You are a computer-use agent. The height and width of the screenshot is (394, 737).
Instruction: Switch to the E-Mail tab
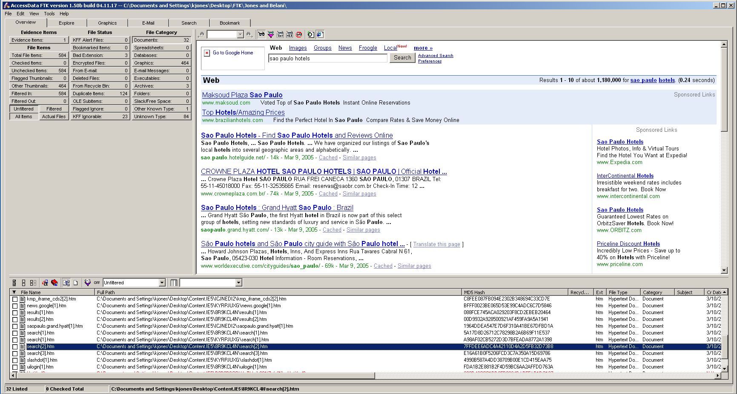coord(148,23)
